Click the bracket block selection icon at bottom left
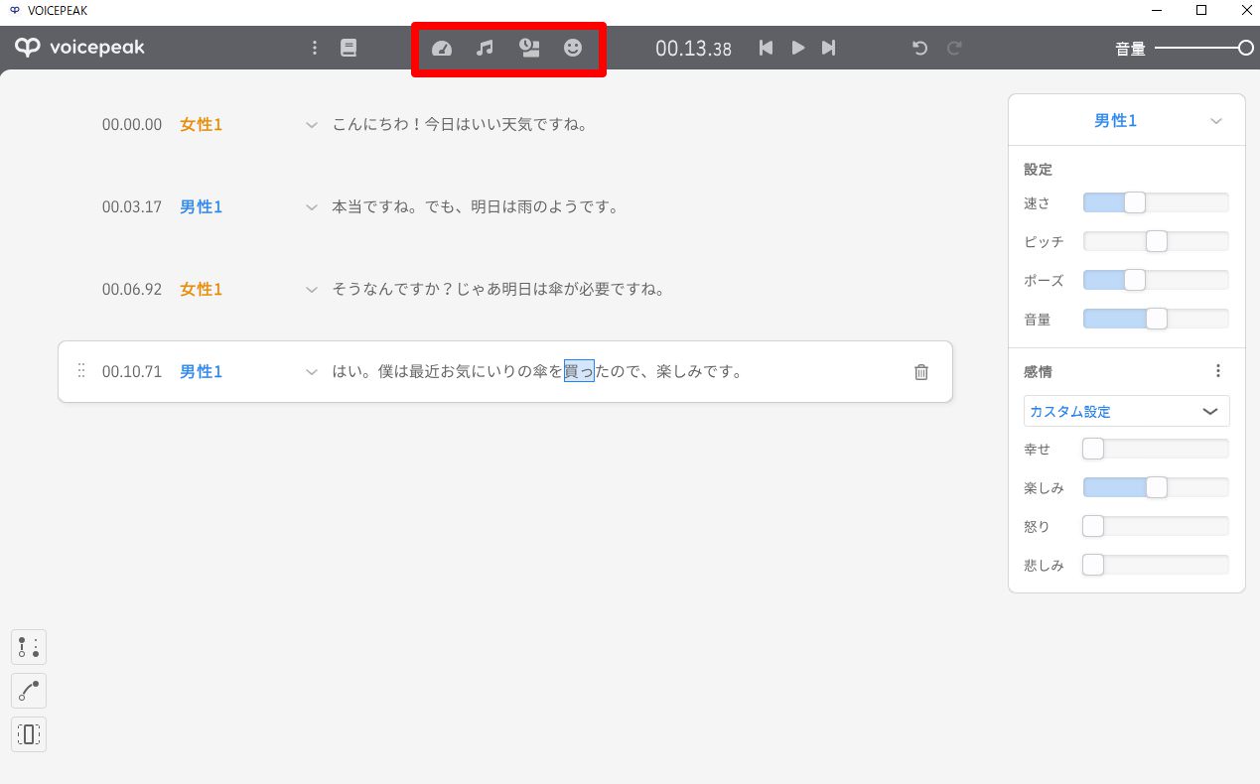This screenshot has width=1260, height=784. click(29, 734)
